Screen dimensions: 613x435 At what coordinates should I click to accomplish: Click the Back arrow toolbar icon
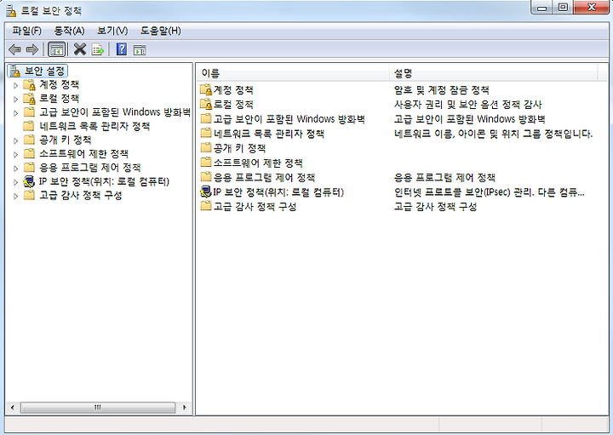pyautogui.click(x=14, y=49)
